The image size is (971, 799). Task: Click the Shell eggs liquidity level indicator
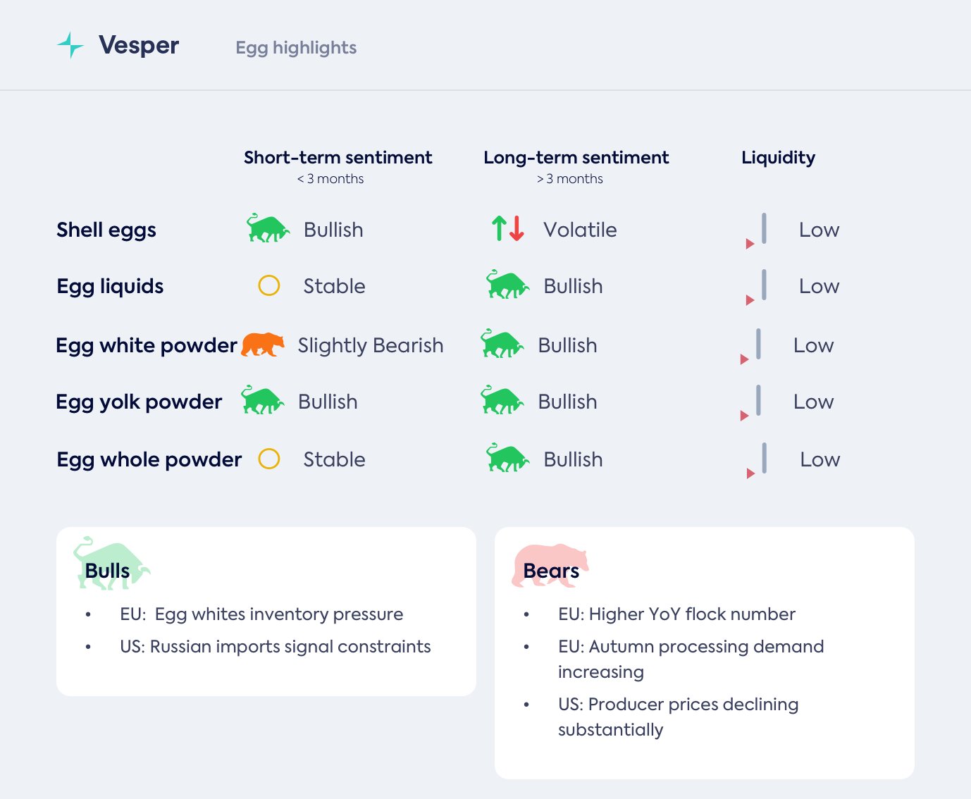click(759, 230)
